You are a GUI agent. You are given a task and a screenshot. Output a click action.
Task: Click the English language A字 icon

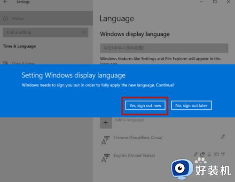105,158
